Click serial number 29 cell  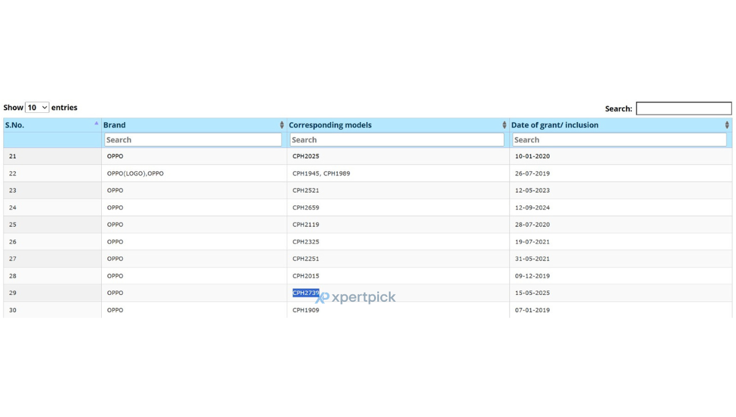[52, 293]
